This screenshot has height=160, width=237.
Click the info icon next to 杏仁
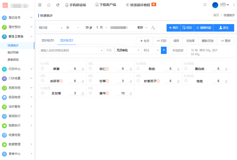pyautogui.click(x=107, y=69)
